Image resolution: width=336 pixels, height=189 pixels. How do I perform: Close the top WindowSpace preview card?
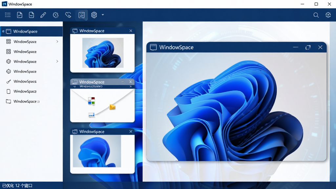click(131, 31)
